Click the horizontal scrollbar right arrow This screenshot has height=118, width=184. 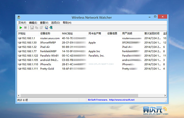pyautogui.click(x=165, y=96)
